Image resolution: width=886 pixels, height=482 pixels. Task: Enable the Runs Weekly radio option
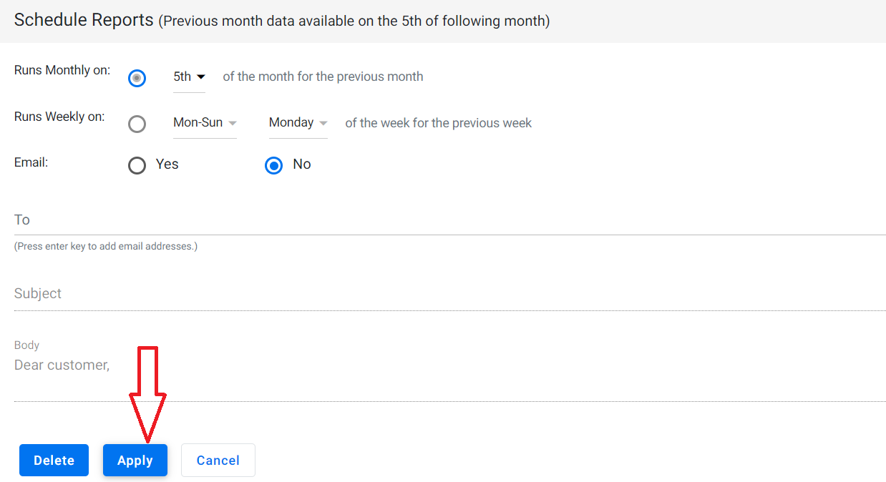pyautogui.click(x=137, y=124)
